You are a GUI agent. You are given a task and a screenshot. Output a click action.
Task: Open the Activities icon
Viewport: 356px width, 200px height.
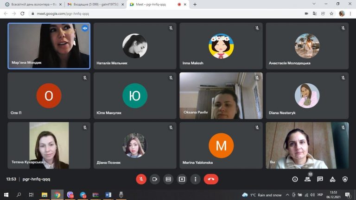[332, 179]
